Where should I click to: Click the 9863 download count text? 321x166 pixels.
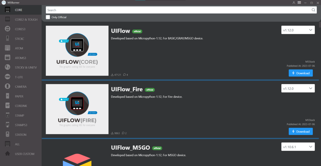(x=117, y=133)
